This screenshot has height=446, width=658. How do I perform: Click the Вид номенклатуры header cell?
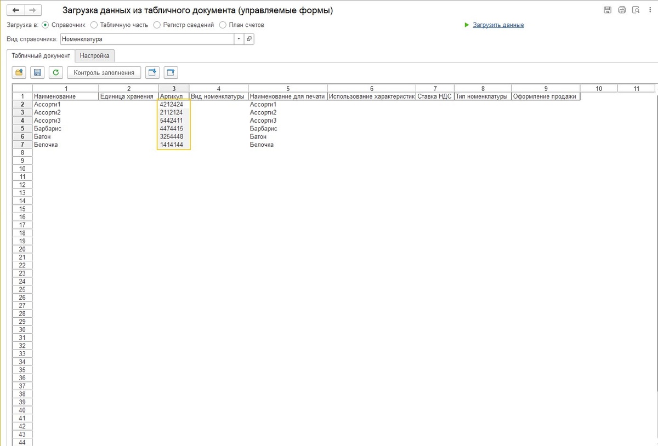coord(219,96)
